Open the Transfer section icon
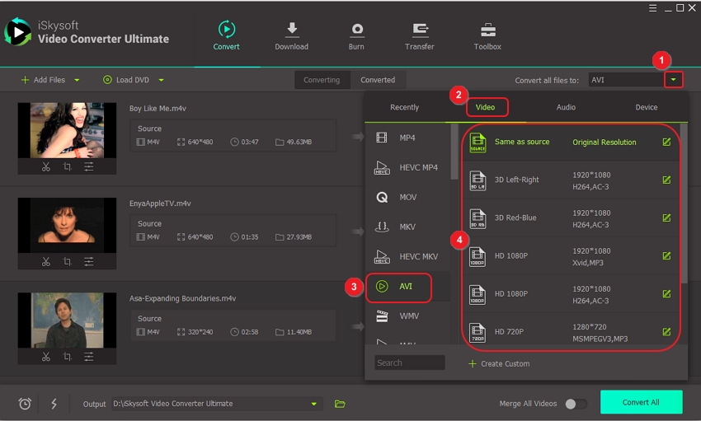Screen dimensions: 701x421 point(420,30)
